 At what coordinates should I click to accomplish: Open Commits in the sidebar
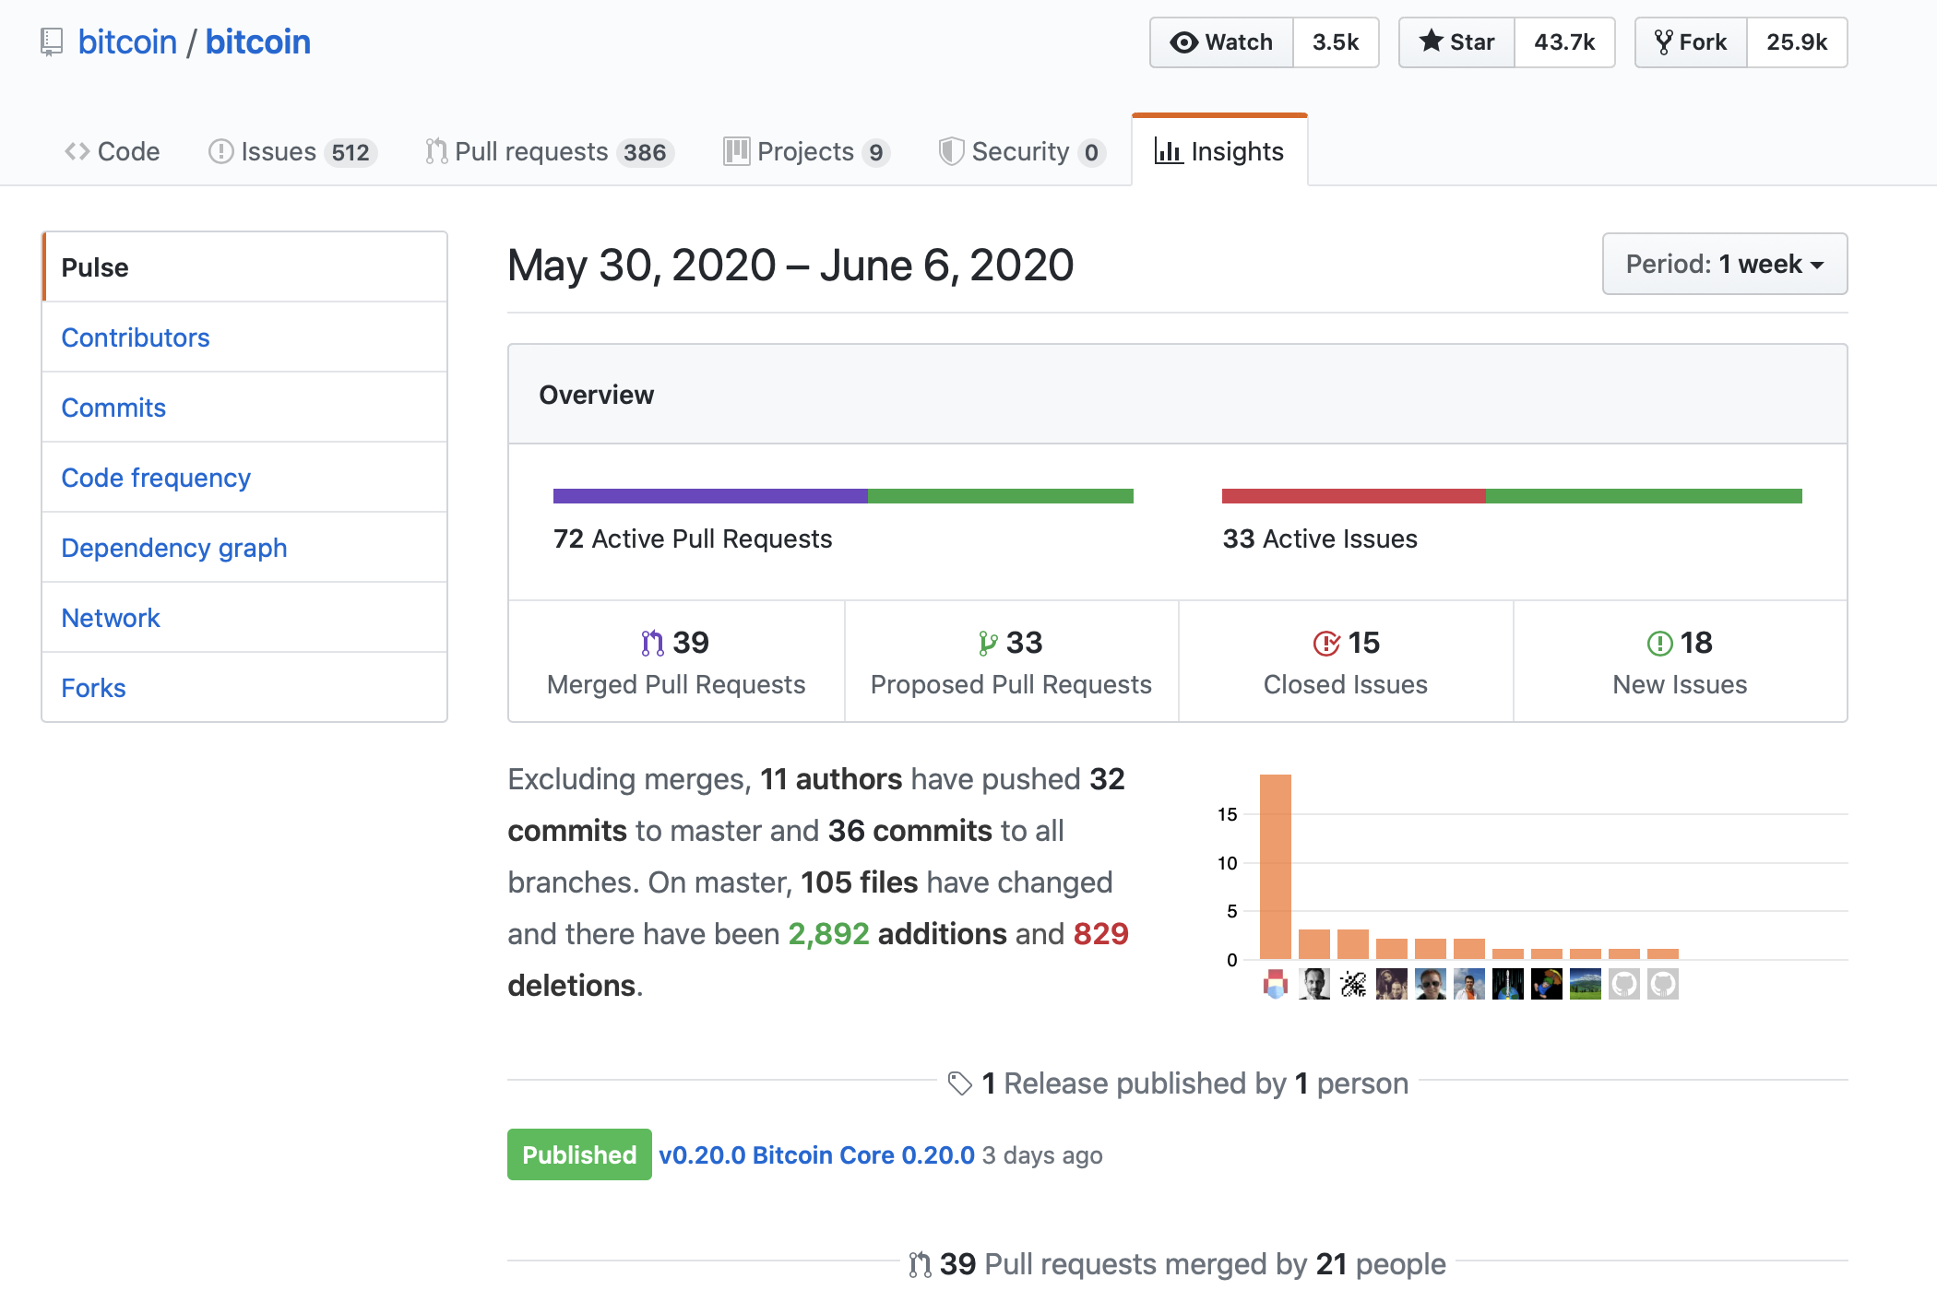click(x=245, y=408)
